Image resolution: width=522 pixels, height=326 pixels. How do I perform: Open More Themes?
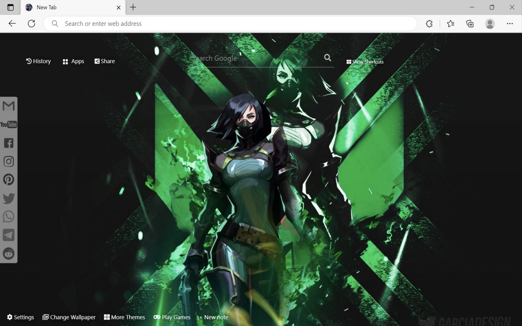click(x=124, y=317)
